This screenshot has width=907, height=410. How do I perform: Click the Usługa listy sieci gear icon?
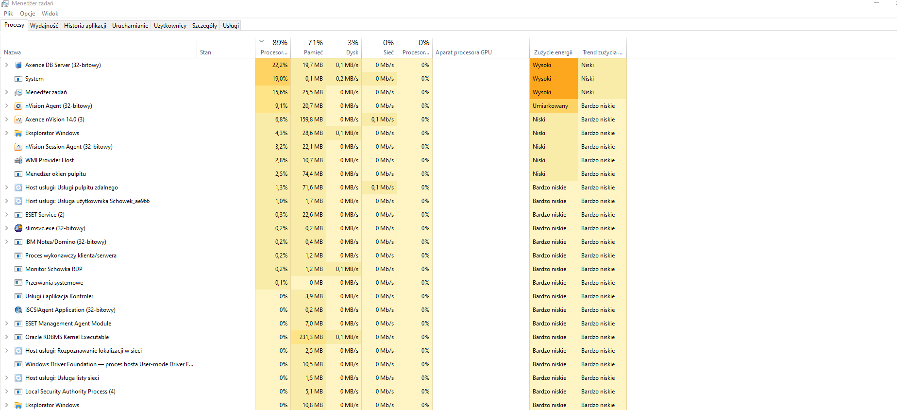click(x=18, y=378)
